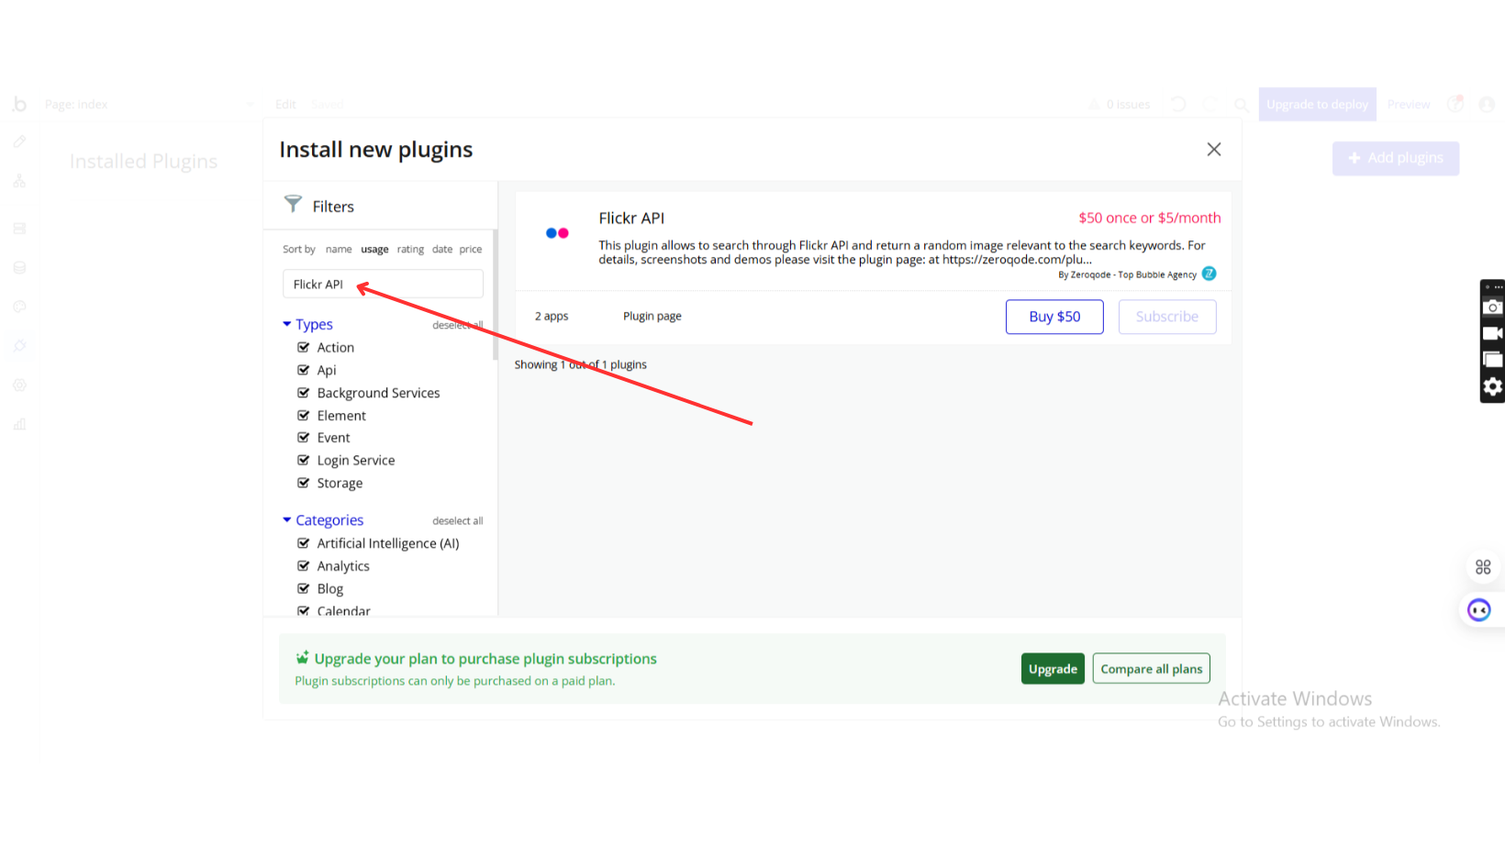Click the Buy $50 button
This screenshot has height=848, width=1505.
coord(1054,317)
